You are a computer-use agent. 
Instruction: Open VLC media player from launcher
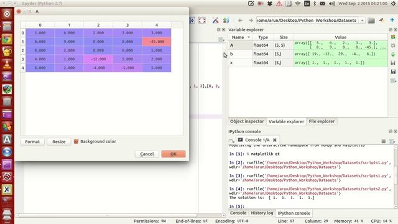7,64
